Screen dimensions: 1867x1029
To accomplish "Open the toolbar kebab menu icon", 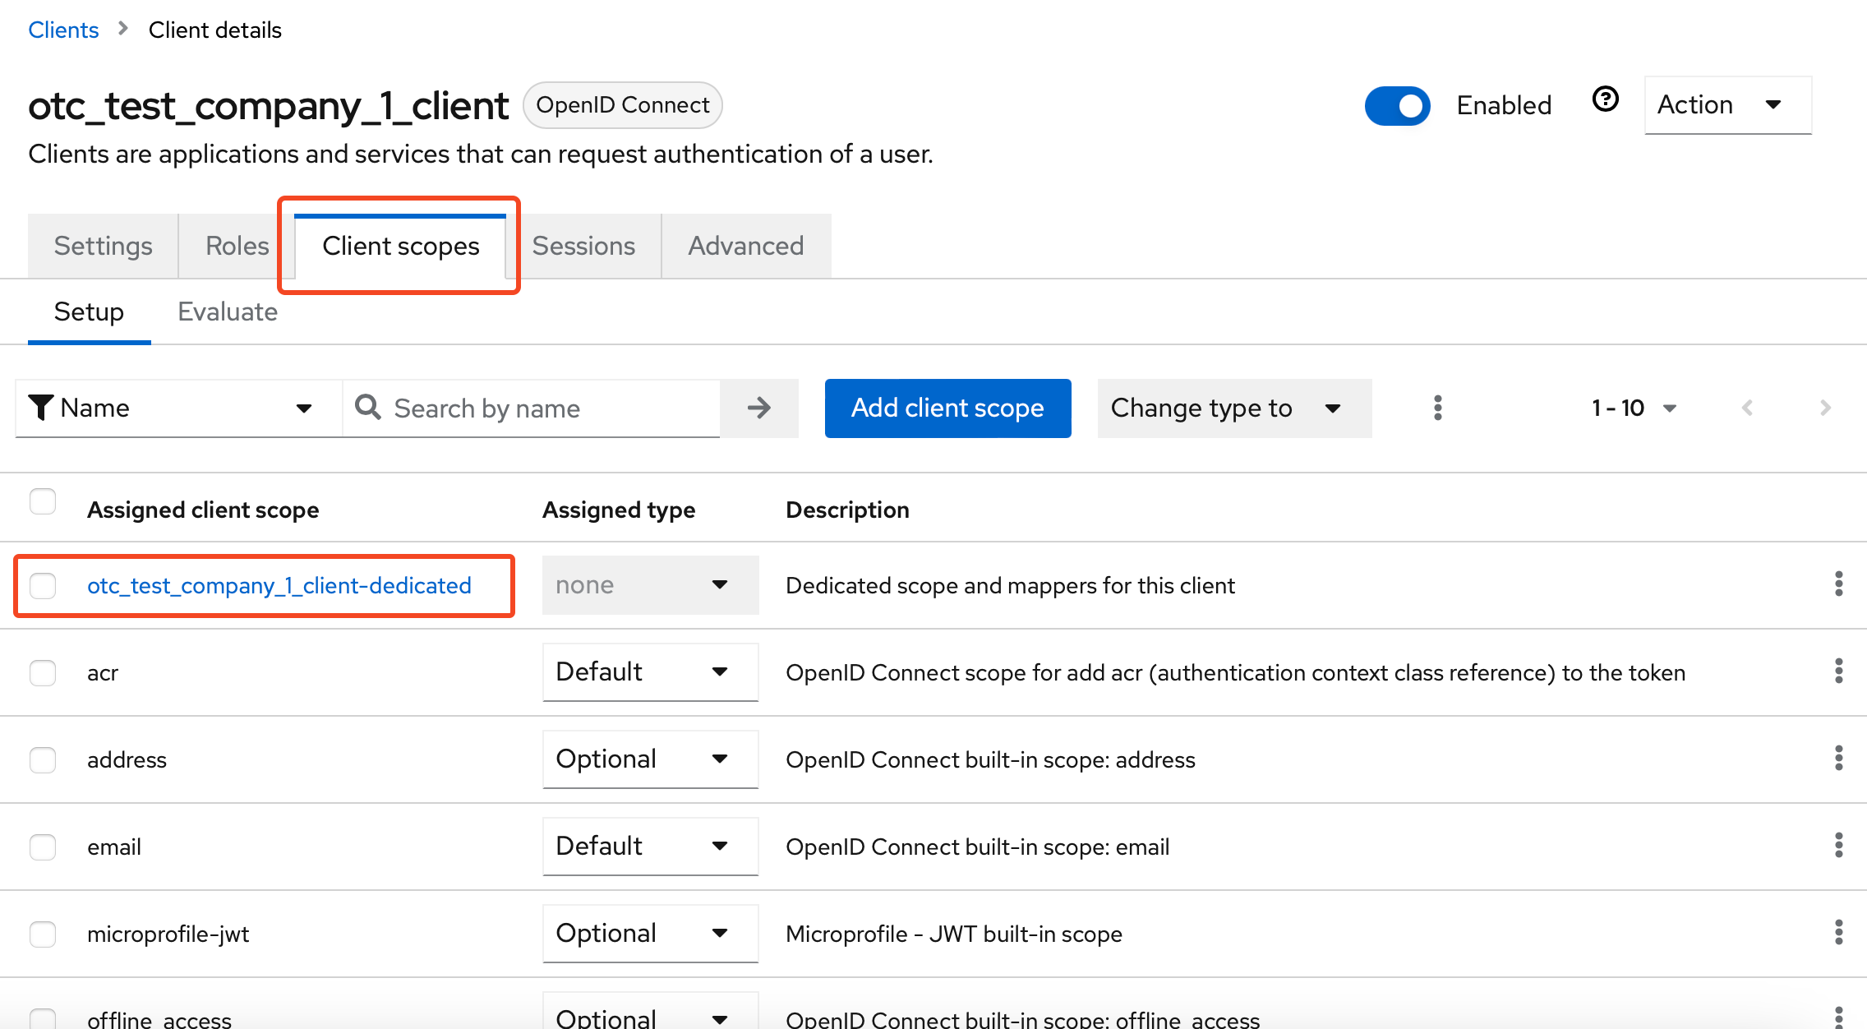I will 1437,408.
